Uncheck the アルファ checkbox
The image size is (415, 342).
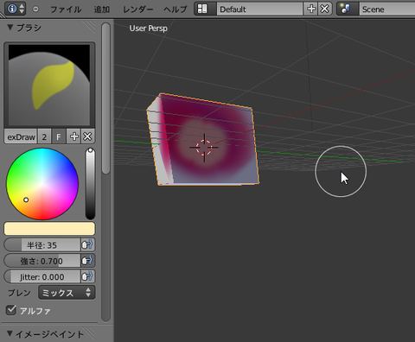tap(11, 310)
